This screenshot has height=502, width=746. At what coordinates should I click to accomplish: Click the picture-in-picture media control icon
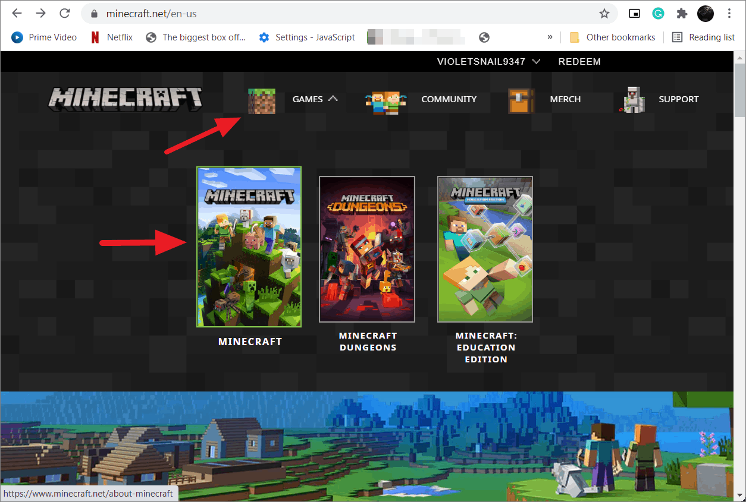[635, 13]
